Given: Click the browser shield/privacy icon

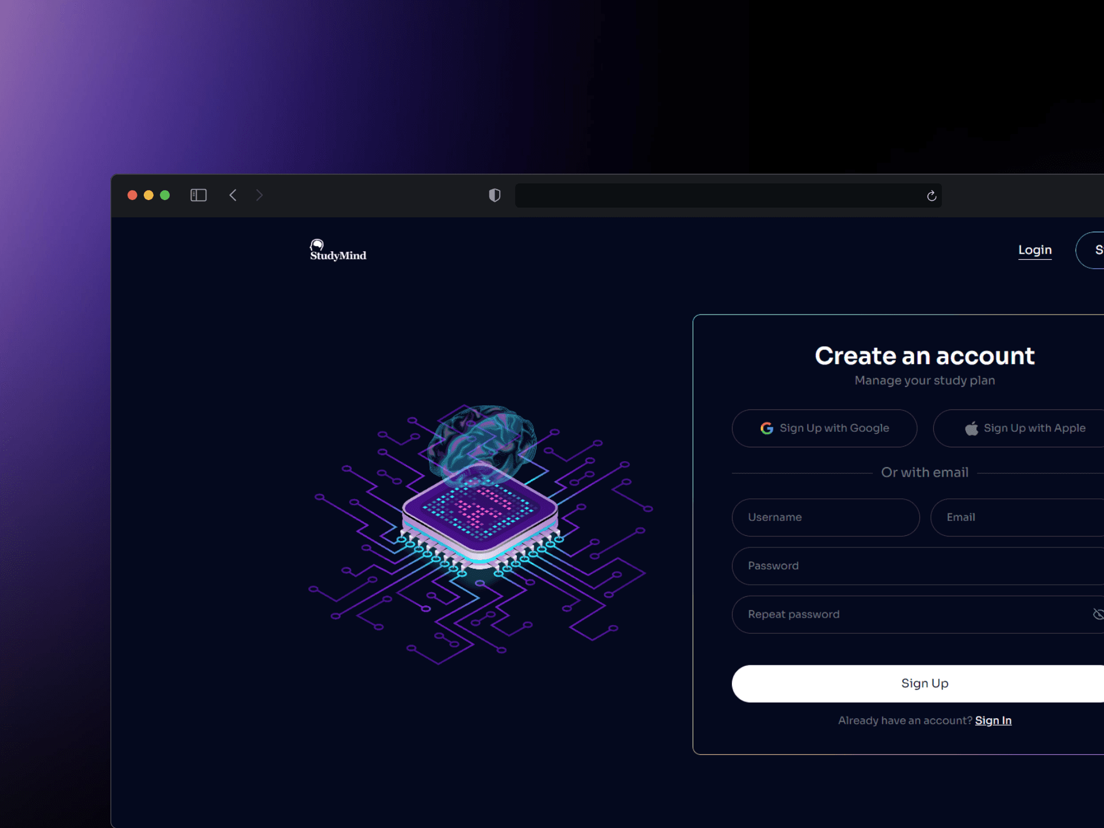Looking at the screenshot, I should [493, 195].
